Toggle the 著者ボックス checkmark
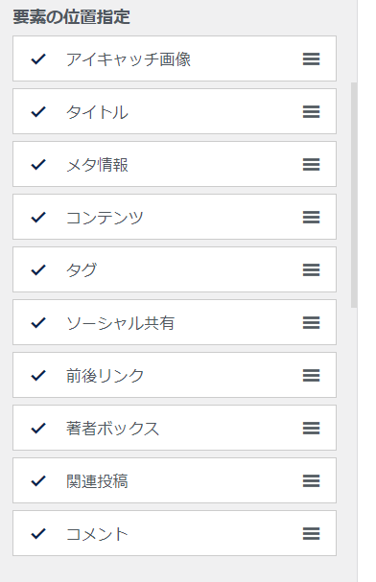This screenshot has height=582, width=376. [x=38, y=428]
